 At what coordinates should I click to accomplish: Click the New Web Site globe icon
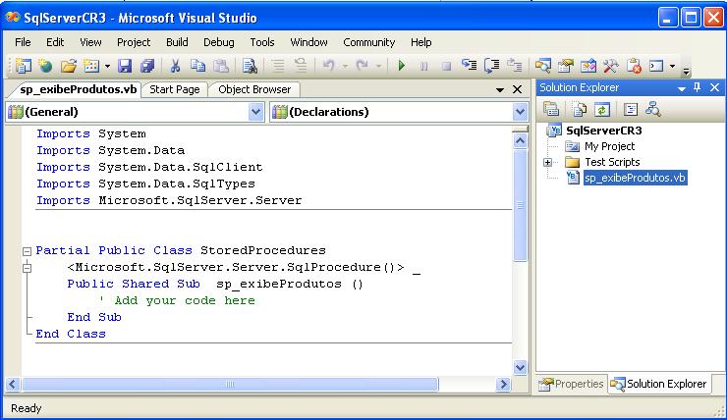click(x=45, y=66)
